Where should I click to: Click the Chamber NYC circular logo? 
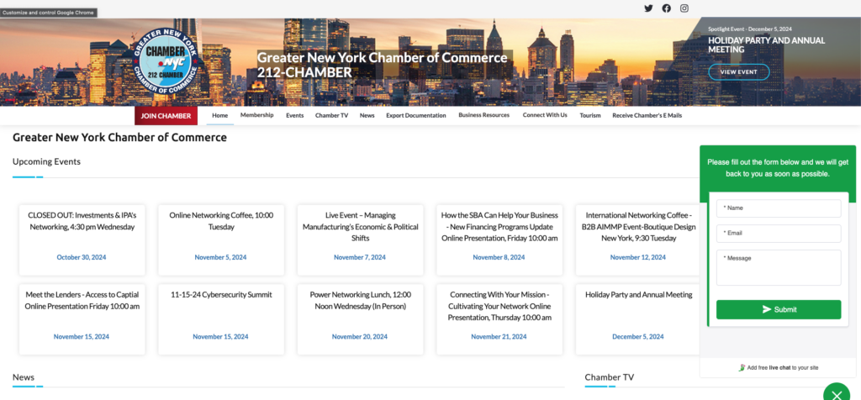point(165,61)
